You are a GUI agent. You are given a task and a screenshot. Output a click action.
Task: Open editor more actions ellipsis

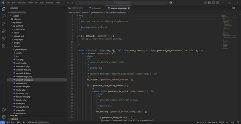click(x=238, y=8)
